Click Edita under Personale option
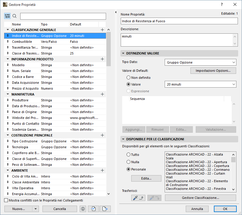This screenshot has height=215, width=242. (146, 178)
